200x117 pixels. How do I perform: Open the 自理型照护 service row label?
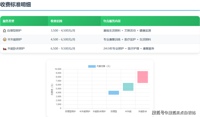tap(15, 31)
